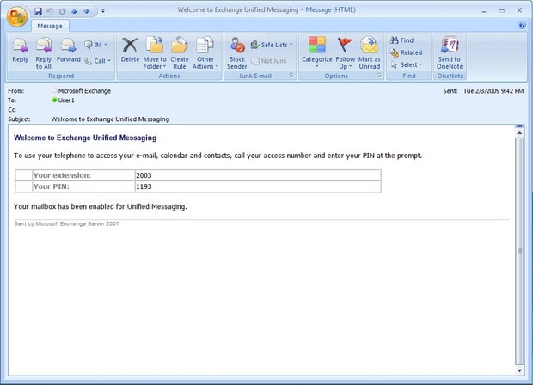The width and height of the screenshot is (533, 385).
Task: Go to previous item with up arrow
Action: 74,11
